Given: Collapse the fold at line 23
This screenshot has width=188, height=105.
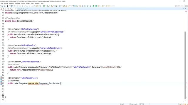Looking at the screenshot, I should 4,45.
